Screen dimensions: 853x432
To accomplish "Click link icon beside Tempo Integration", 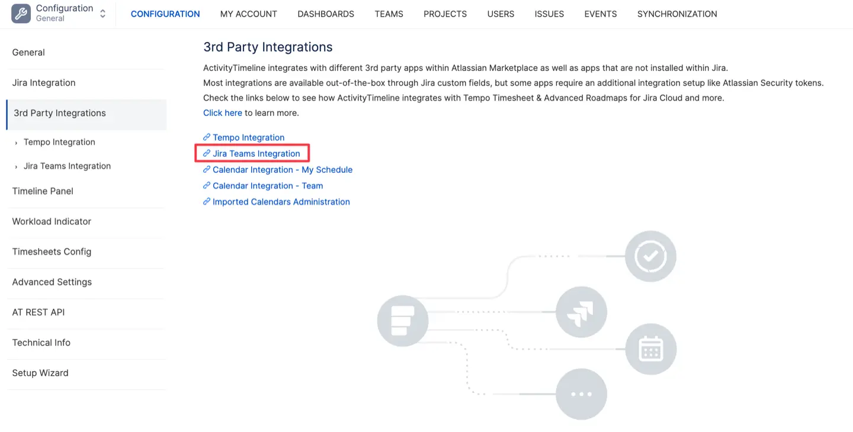I will [207, 137].
